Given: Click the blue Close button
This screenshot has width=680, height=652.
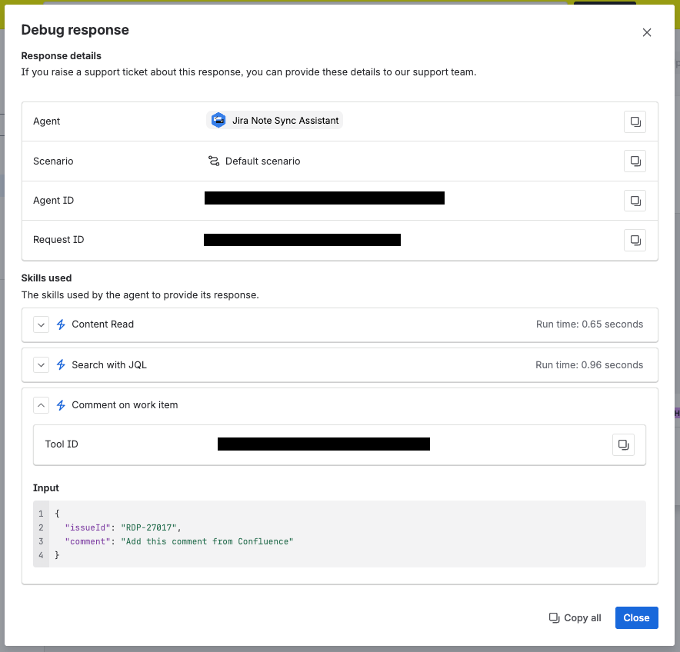Looking at the screenshot, I should tap(636, 617).
